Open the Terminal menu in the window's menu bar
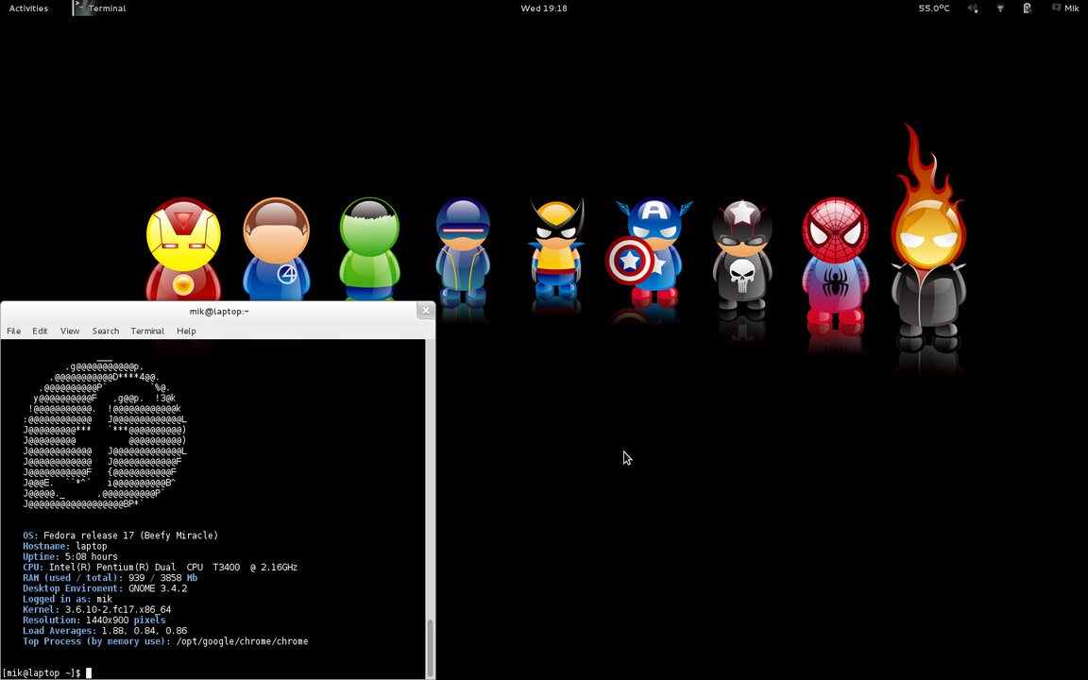The height and width of the screenshot is (680, 1088). pyautogui.click(x=147, y=331)
